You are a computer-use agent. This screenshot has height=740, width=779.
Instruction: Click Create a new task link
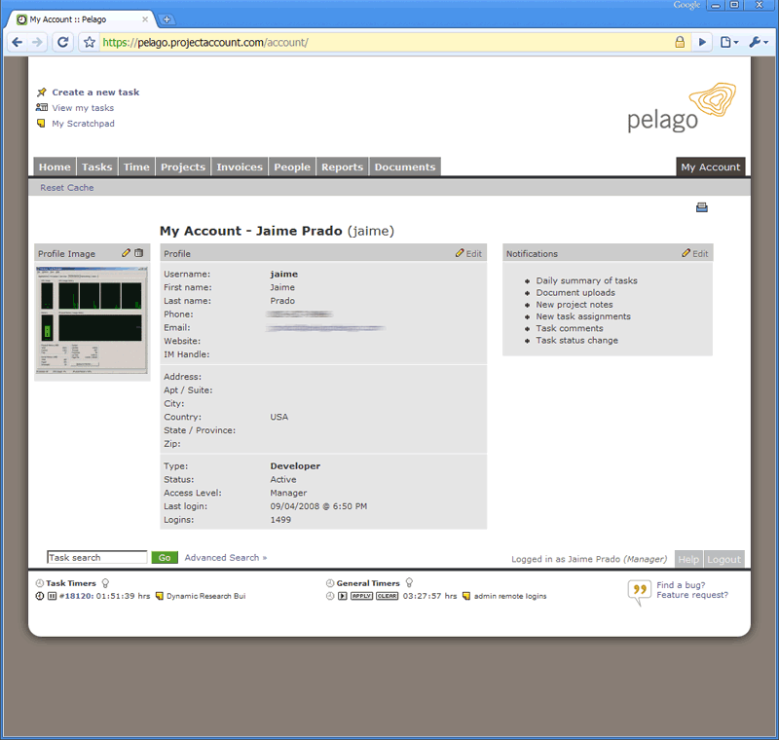95,92
